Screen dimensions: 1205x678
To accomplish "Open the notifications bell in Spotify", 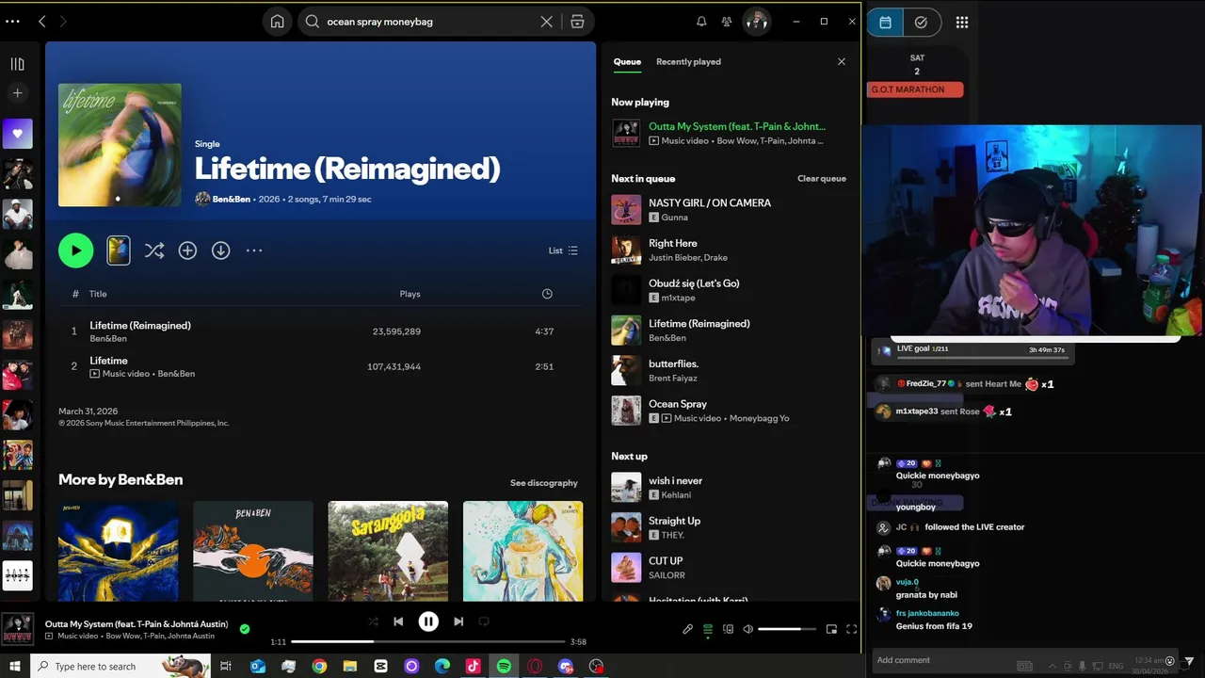I will click(x=701, y=22).
